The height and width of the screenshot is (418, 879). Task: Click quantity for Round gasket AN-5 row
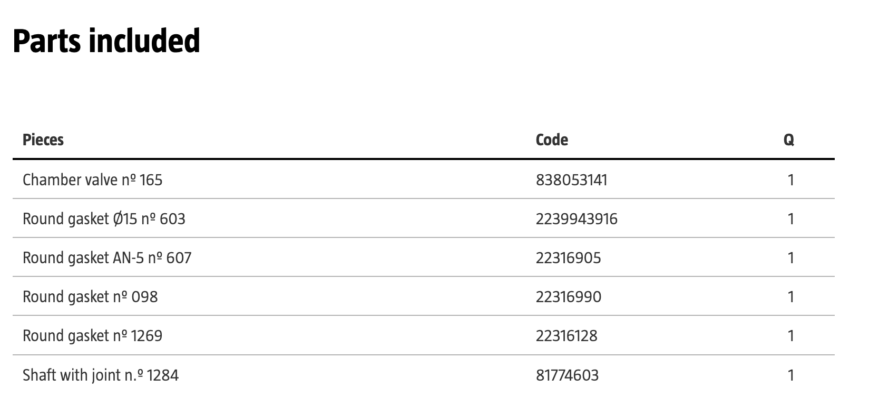point(790,258)
